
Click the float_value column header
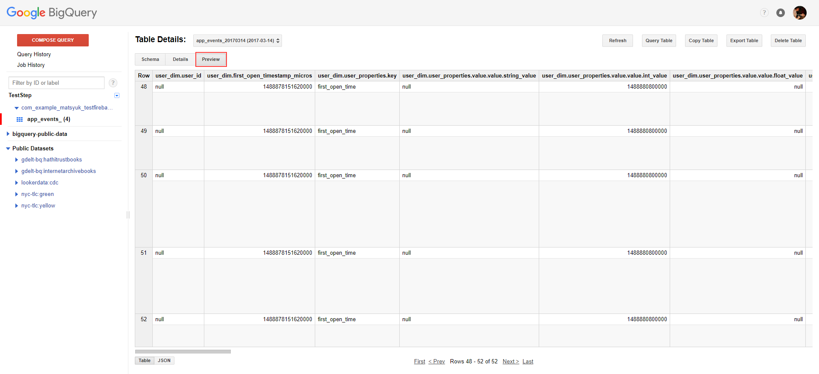pyautogui.click(x=738, y=75)
